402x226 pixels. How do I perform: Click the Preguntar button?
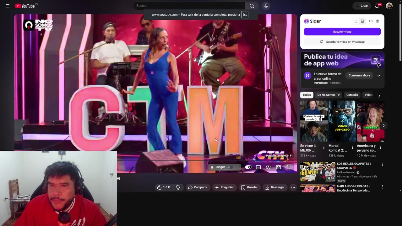(224, 187)
